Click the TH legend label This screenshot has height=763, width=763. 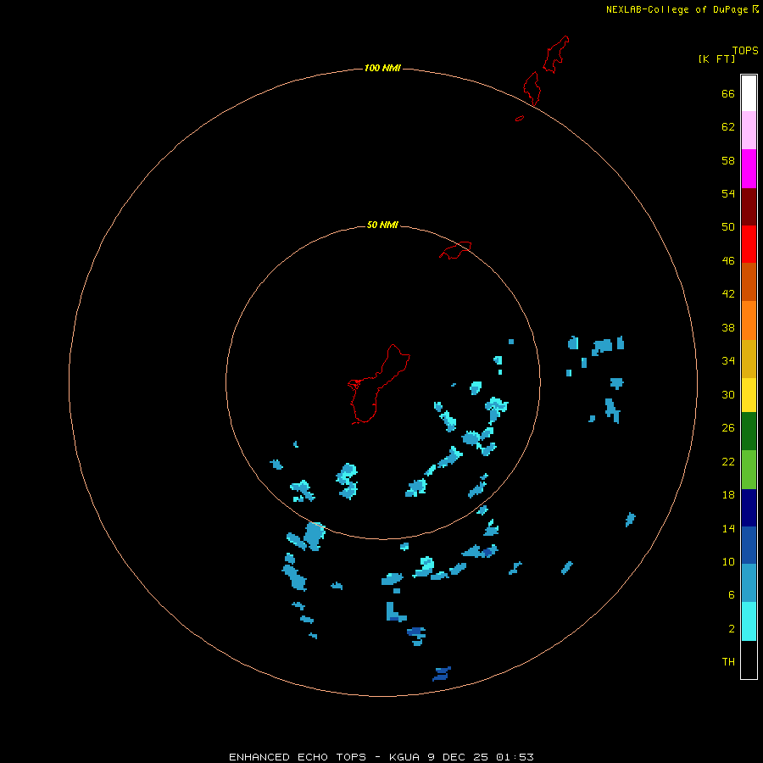coord(728,661)
